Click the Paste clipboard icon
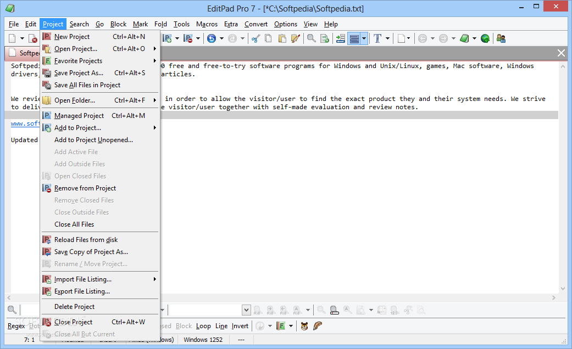The height and width of the screenshot is (349, 572). pyautogui.click(x=282, y=38)
